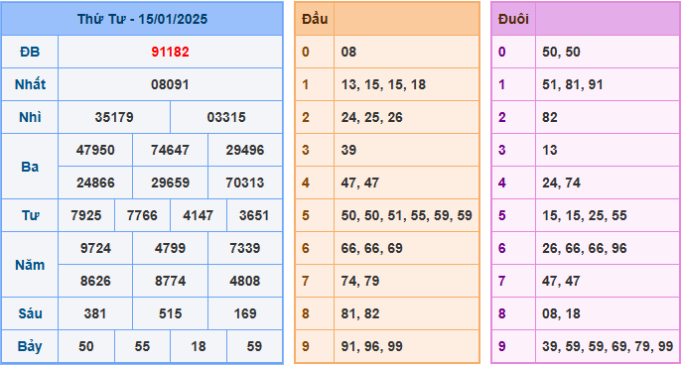The image size is (682, 366).
Task: Select fifth prize number 4808
Action: tap(245, 281)
